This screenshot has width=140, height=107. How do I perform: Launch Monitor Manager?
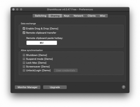click(x=28, y=87)
